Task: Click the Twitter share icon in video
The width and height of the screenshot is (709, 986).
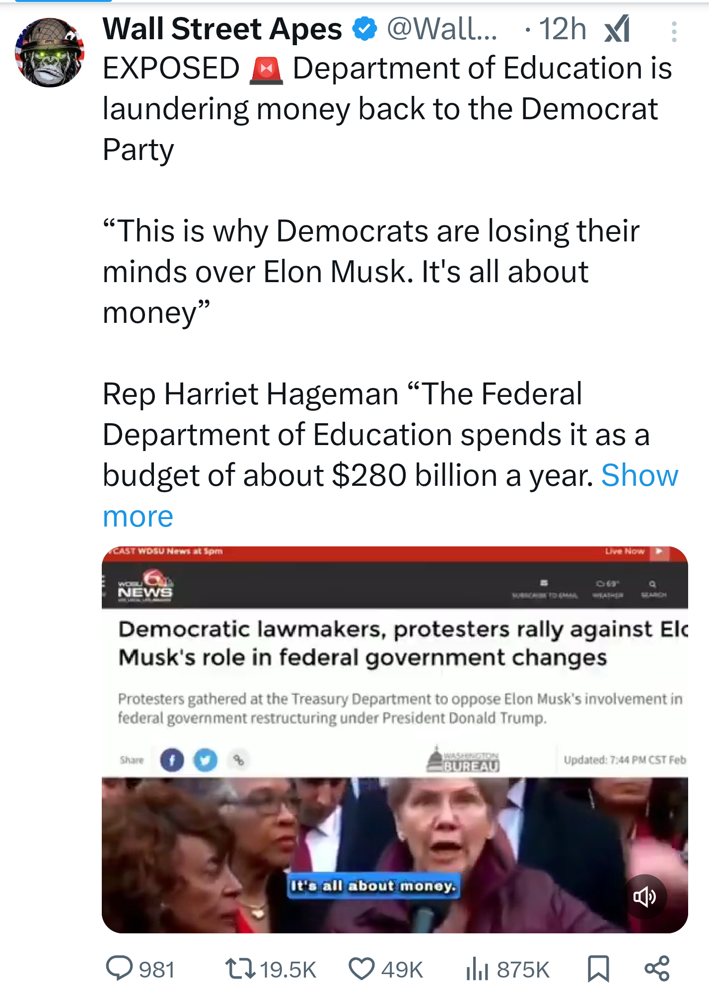Action: click(x=205, y=760)
